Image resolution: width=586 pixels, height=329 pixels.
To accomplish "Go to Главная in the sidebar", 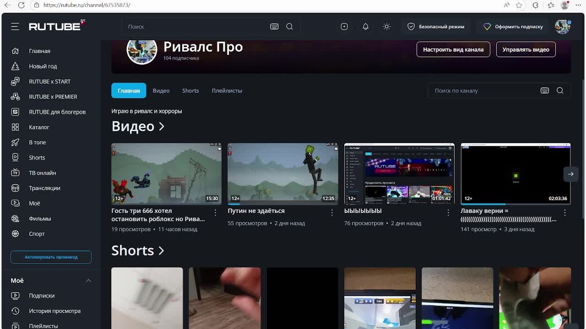I will point(39,51).
